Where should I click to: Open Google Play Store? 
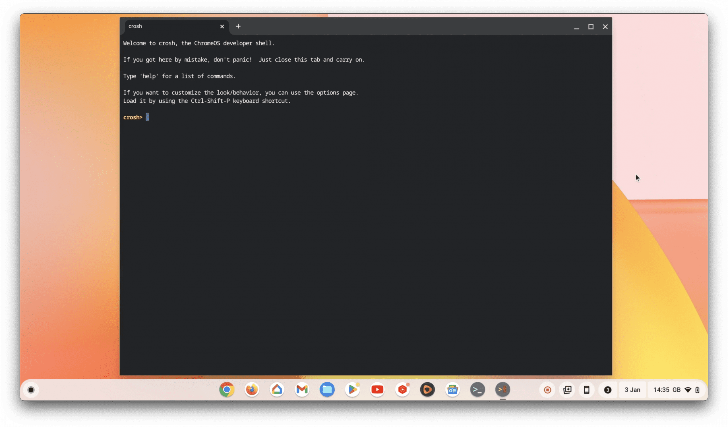pyautogui.click(x=352, y=390)
